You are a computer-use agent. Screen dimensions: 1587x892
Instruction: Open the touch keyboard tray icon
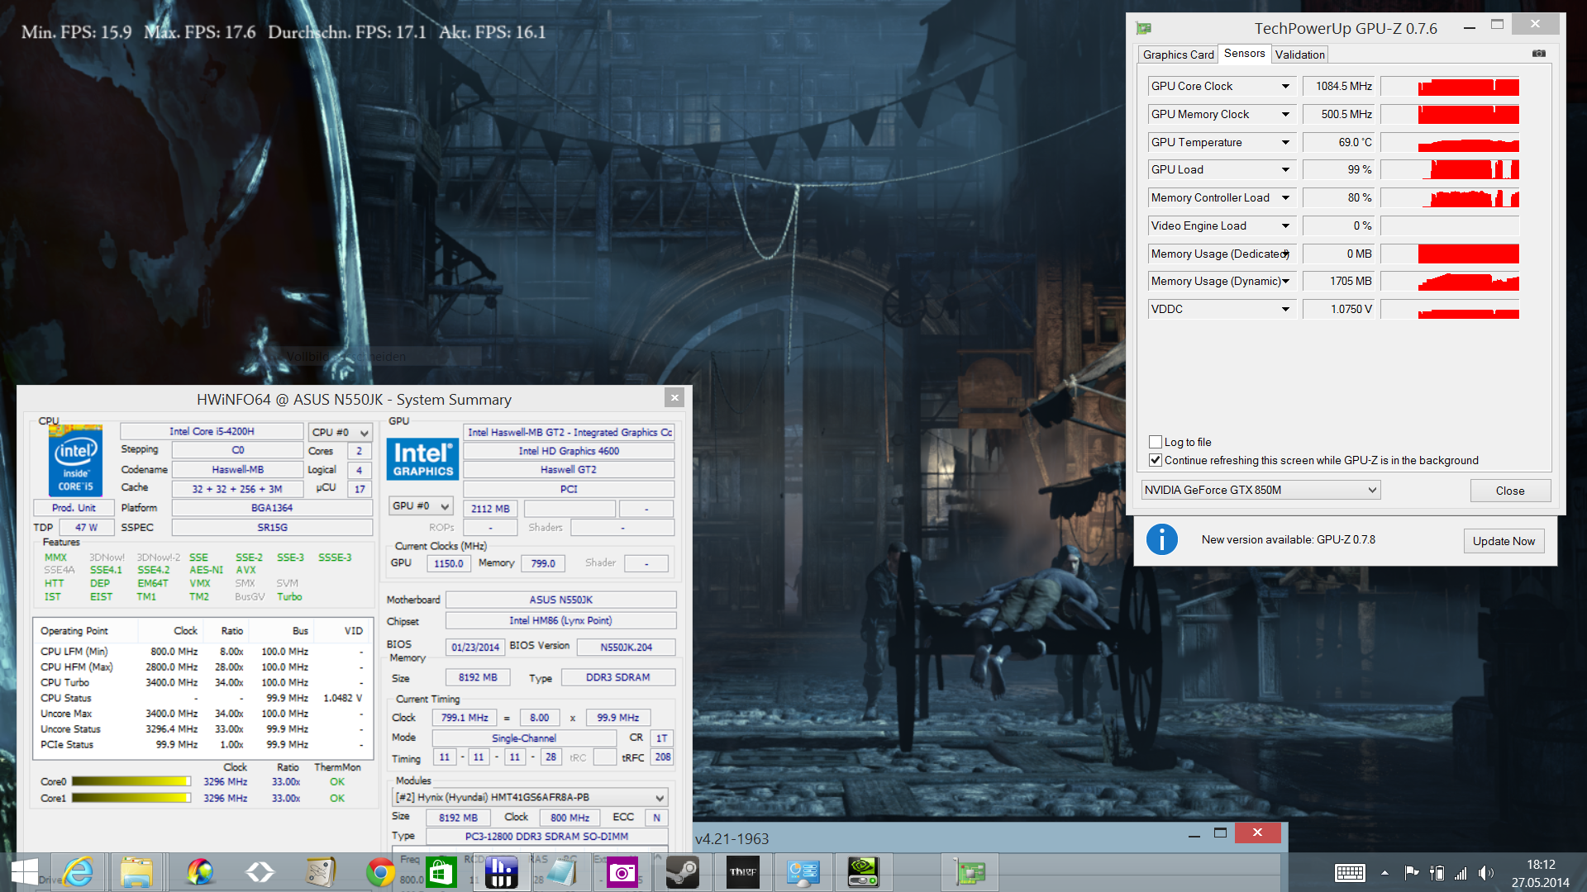pyautogui.click(x=1350, y=873)
